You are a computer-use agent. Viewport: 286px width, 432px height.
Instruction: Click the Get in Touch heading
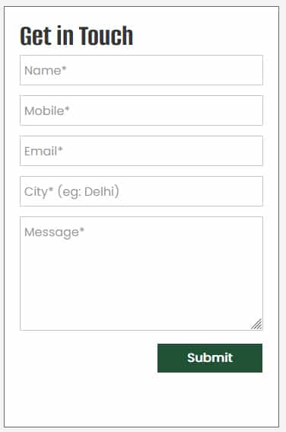point(77,36)
